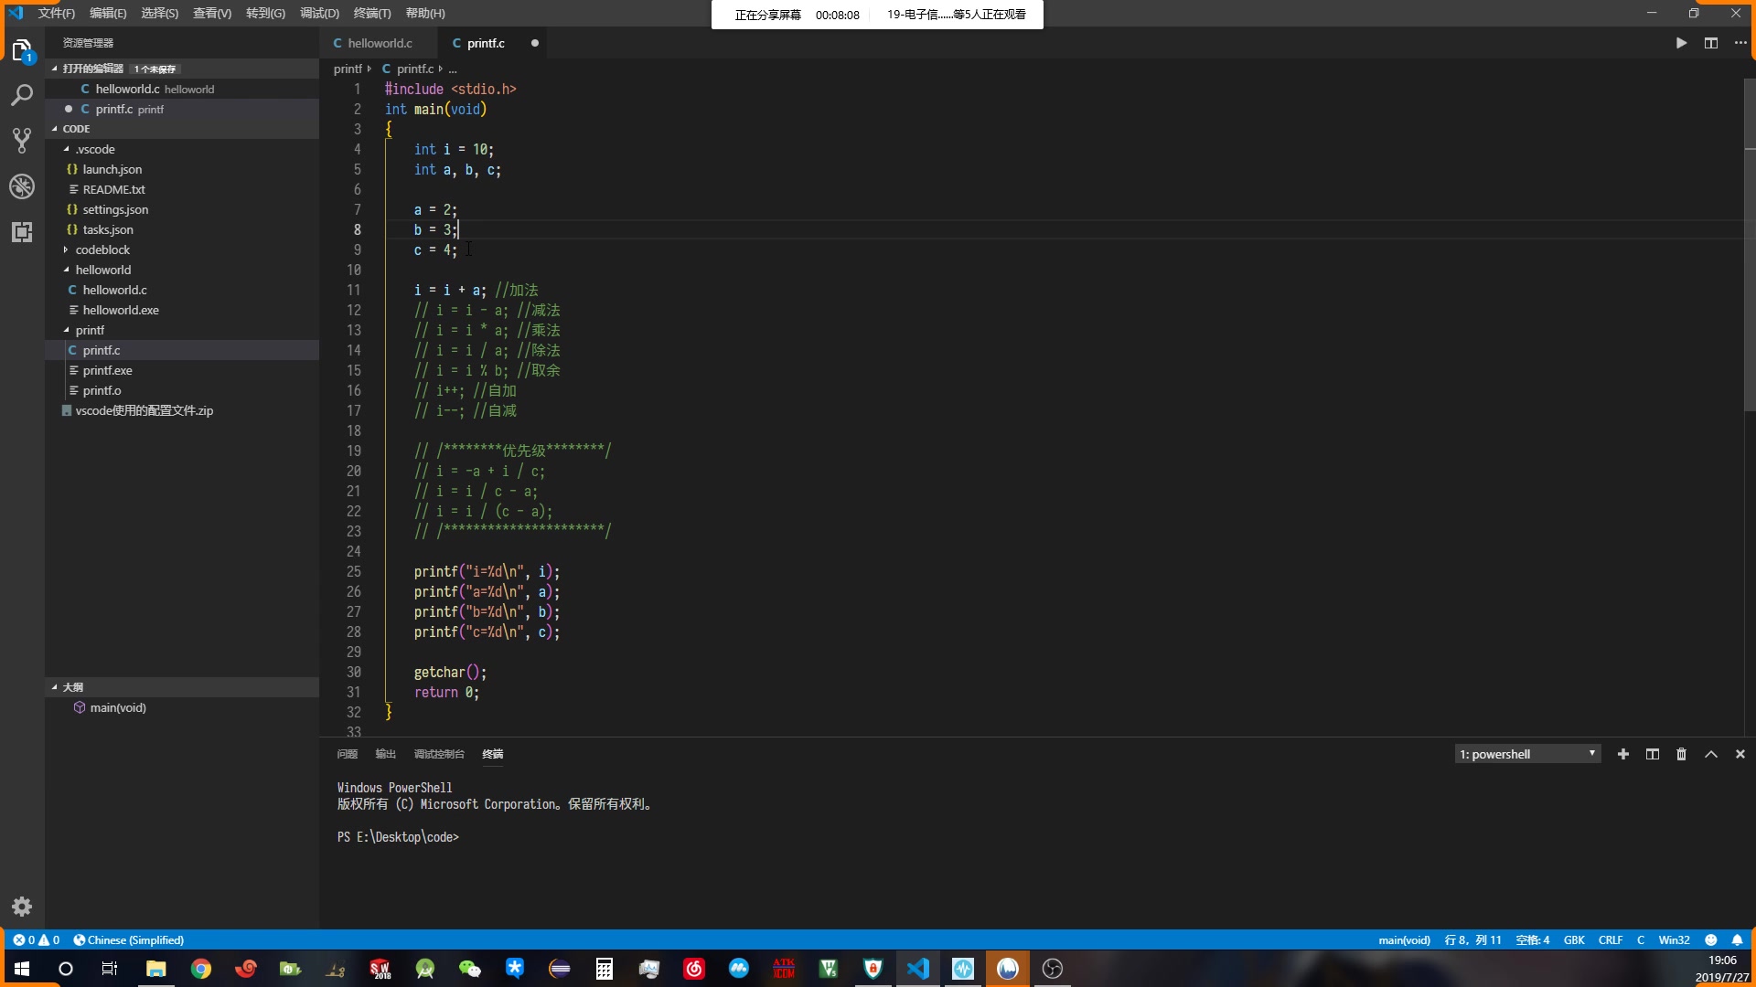Open the Edit menu
Image resolution: width=1756 pixels, height=987 pixels.
[x=108, y=13]
